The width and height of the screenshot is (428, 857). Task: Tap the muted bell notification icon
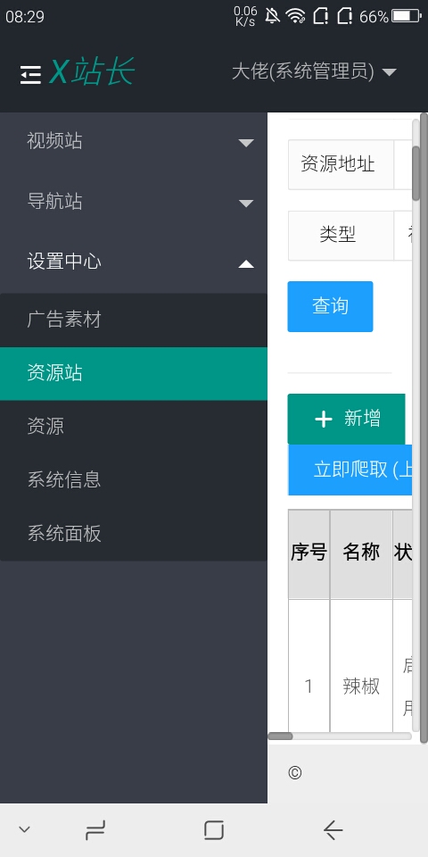click(273, 16)
